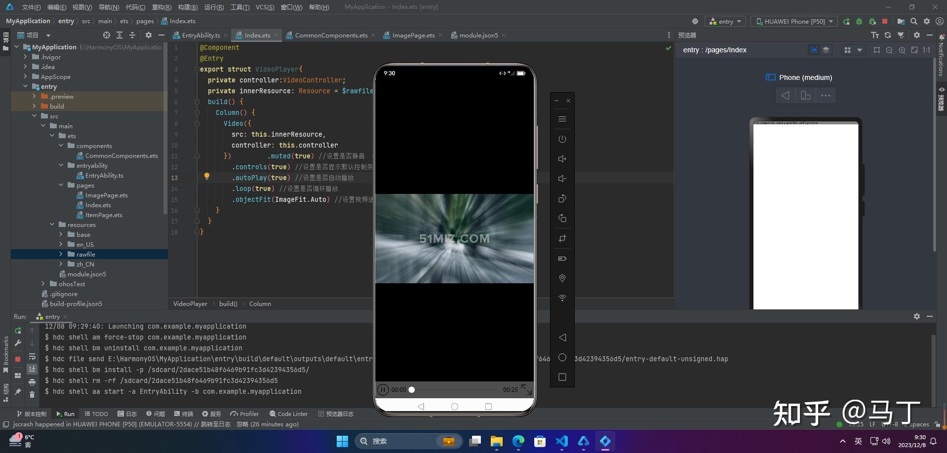Toggle scroll to end in Run console
Image resolution: width=947 pixels, height=453 pixels.
point(32,369)
